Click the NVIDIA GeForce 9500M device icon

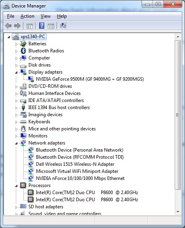(31, 79)
